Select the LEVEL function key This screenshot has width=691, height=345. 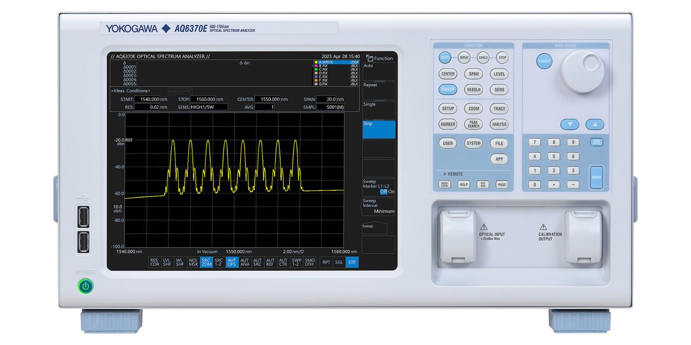pos(499,74)
